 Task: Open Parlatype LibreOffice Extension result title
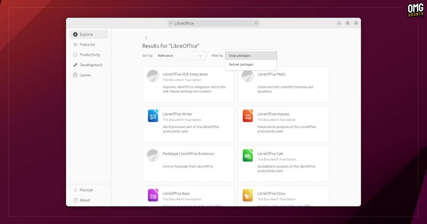(189, 153)
